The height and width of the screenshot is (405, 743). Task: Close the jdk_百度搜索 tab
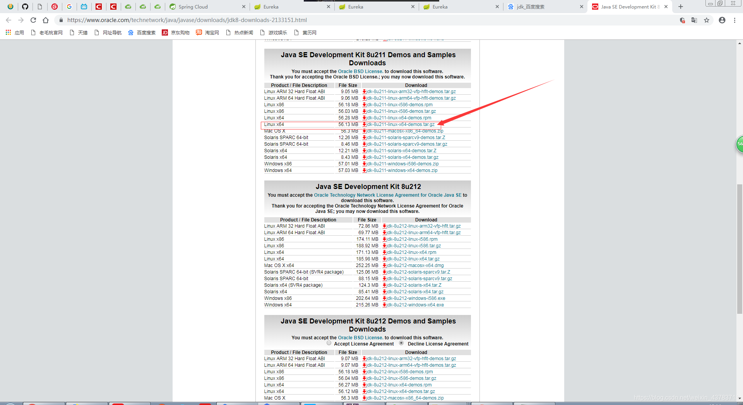[x=582, y=7]
